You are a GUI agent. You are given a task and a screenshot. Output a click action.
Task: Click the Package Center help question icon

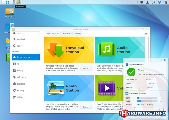pyautogui.click(x=134, y=29)
